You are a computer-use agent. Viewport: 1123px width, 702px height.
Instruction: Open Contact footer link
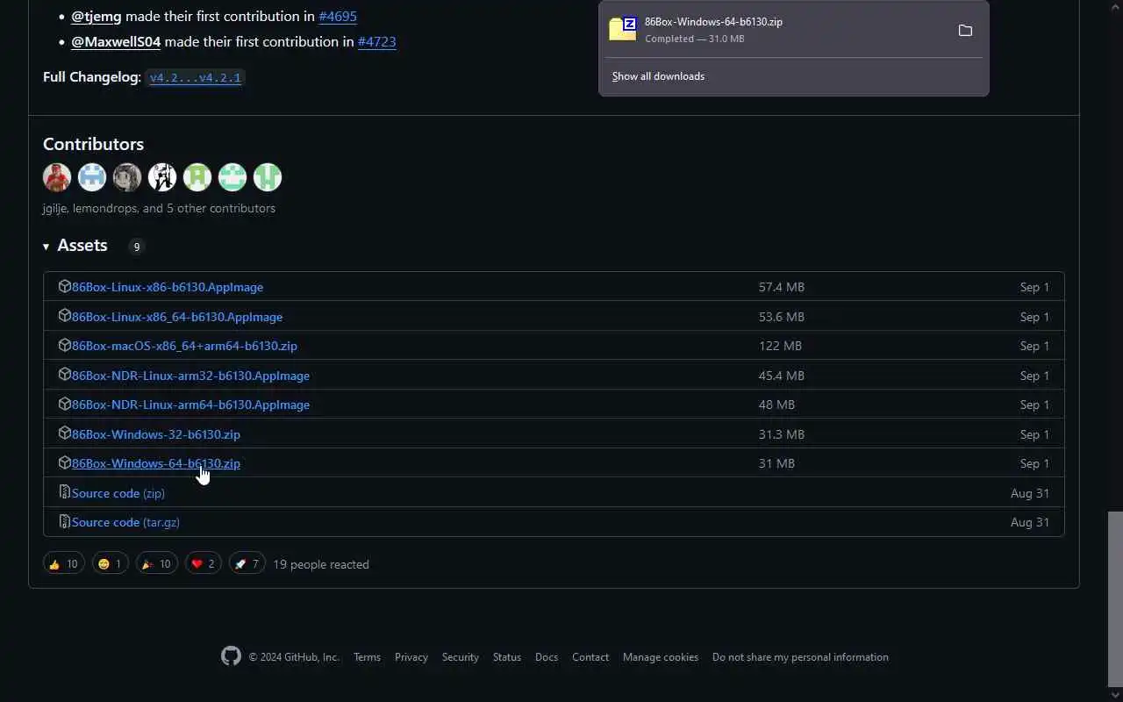590,657
